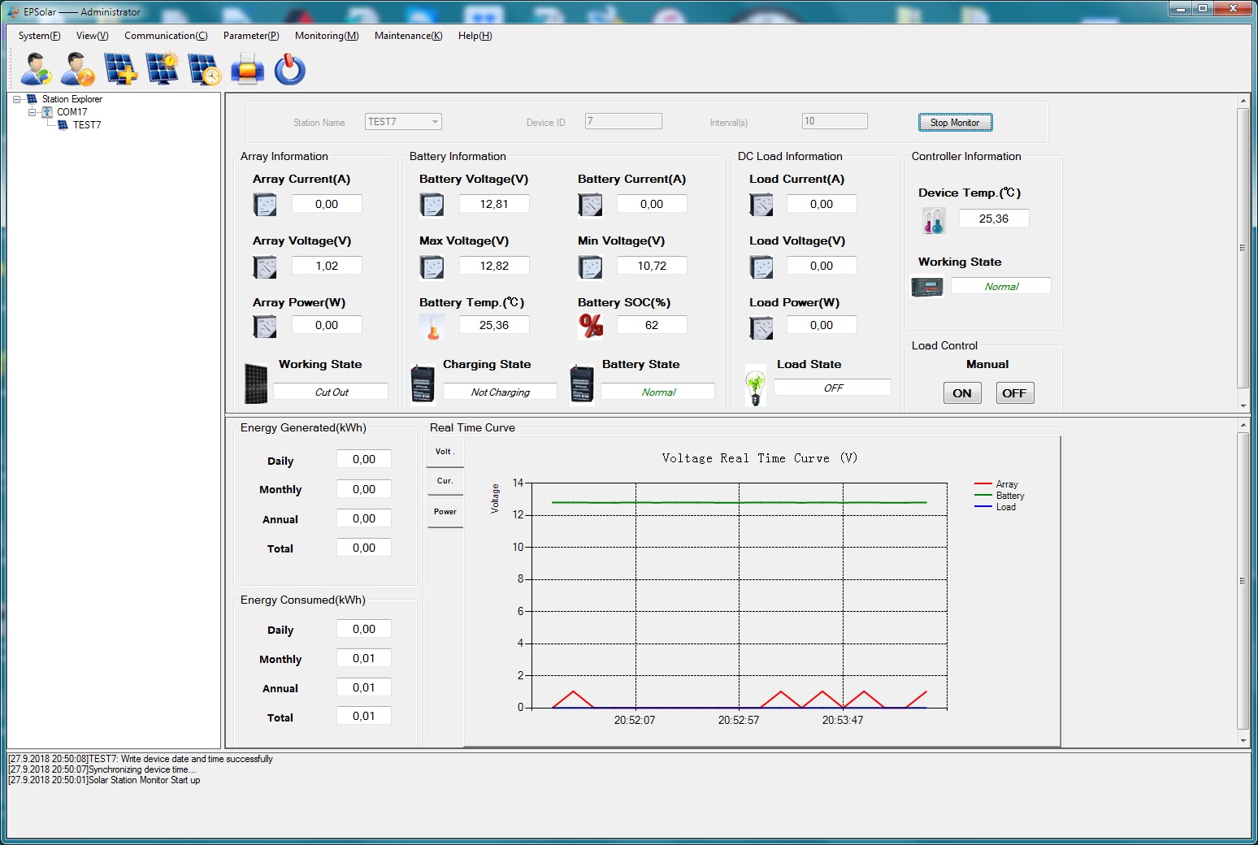
Task: Switch the manual load control OFF
Action: (1014, 393)
